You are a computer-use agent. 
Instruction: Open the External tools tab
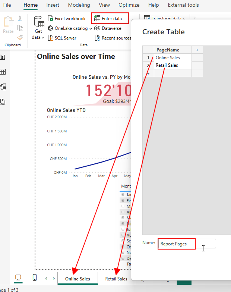183,5
